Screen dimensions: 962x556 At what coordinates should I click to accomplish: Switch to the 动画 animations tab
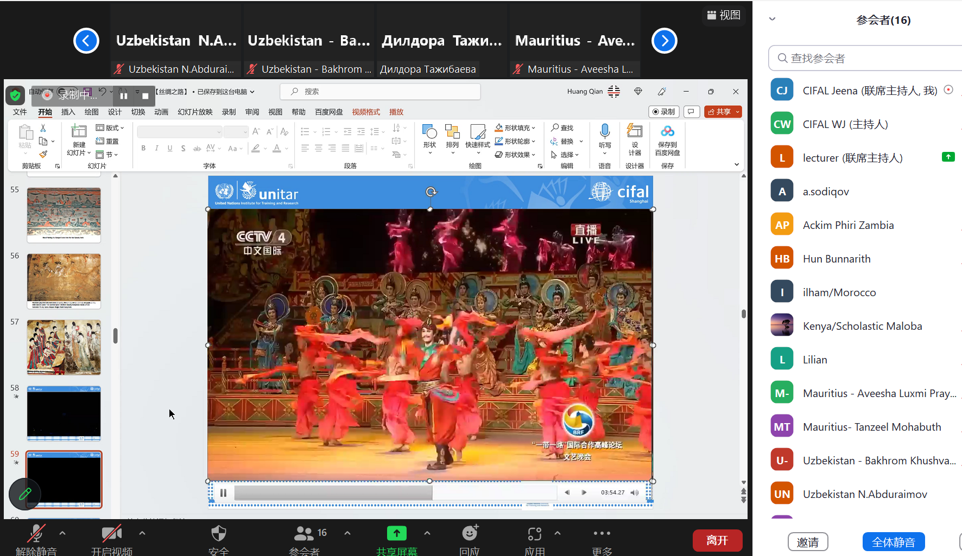click(x=161, y=112)
